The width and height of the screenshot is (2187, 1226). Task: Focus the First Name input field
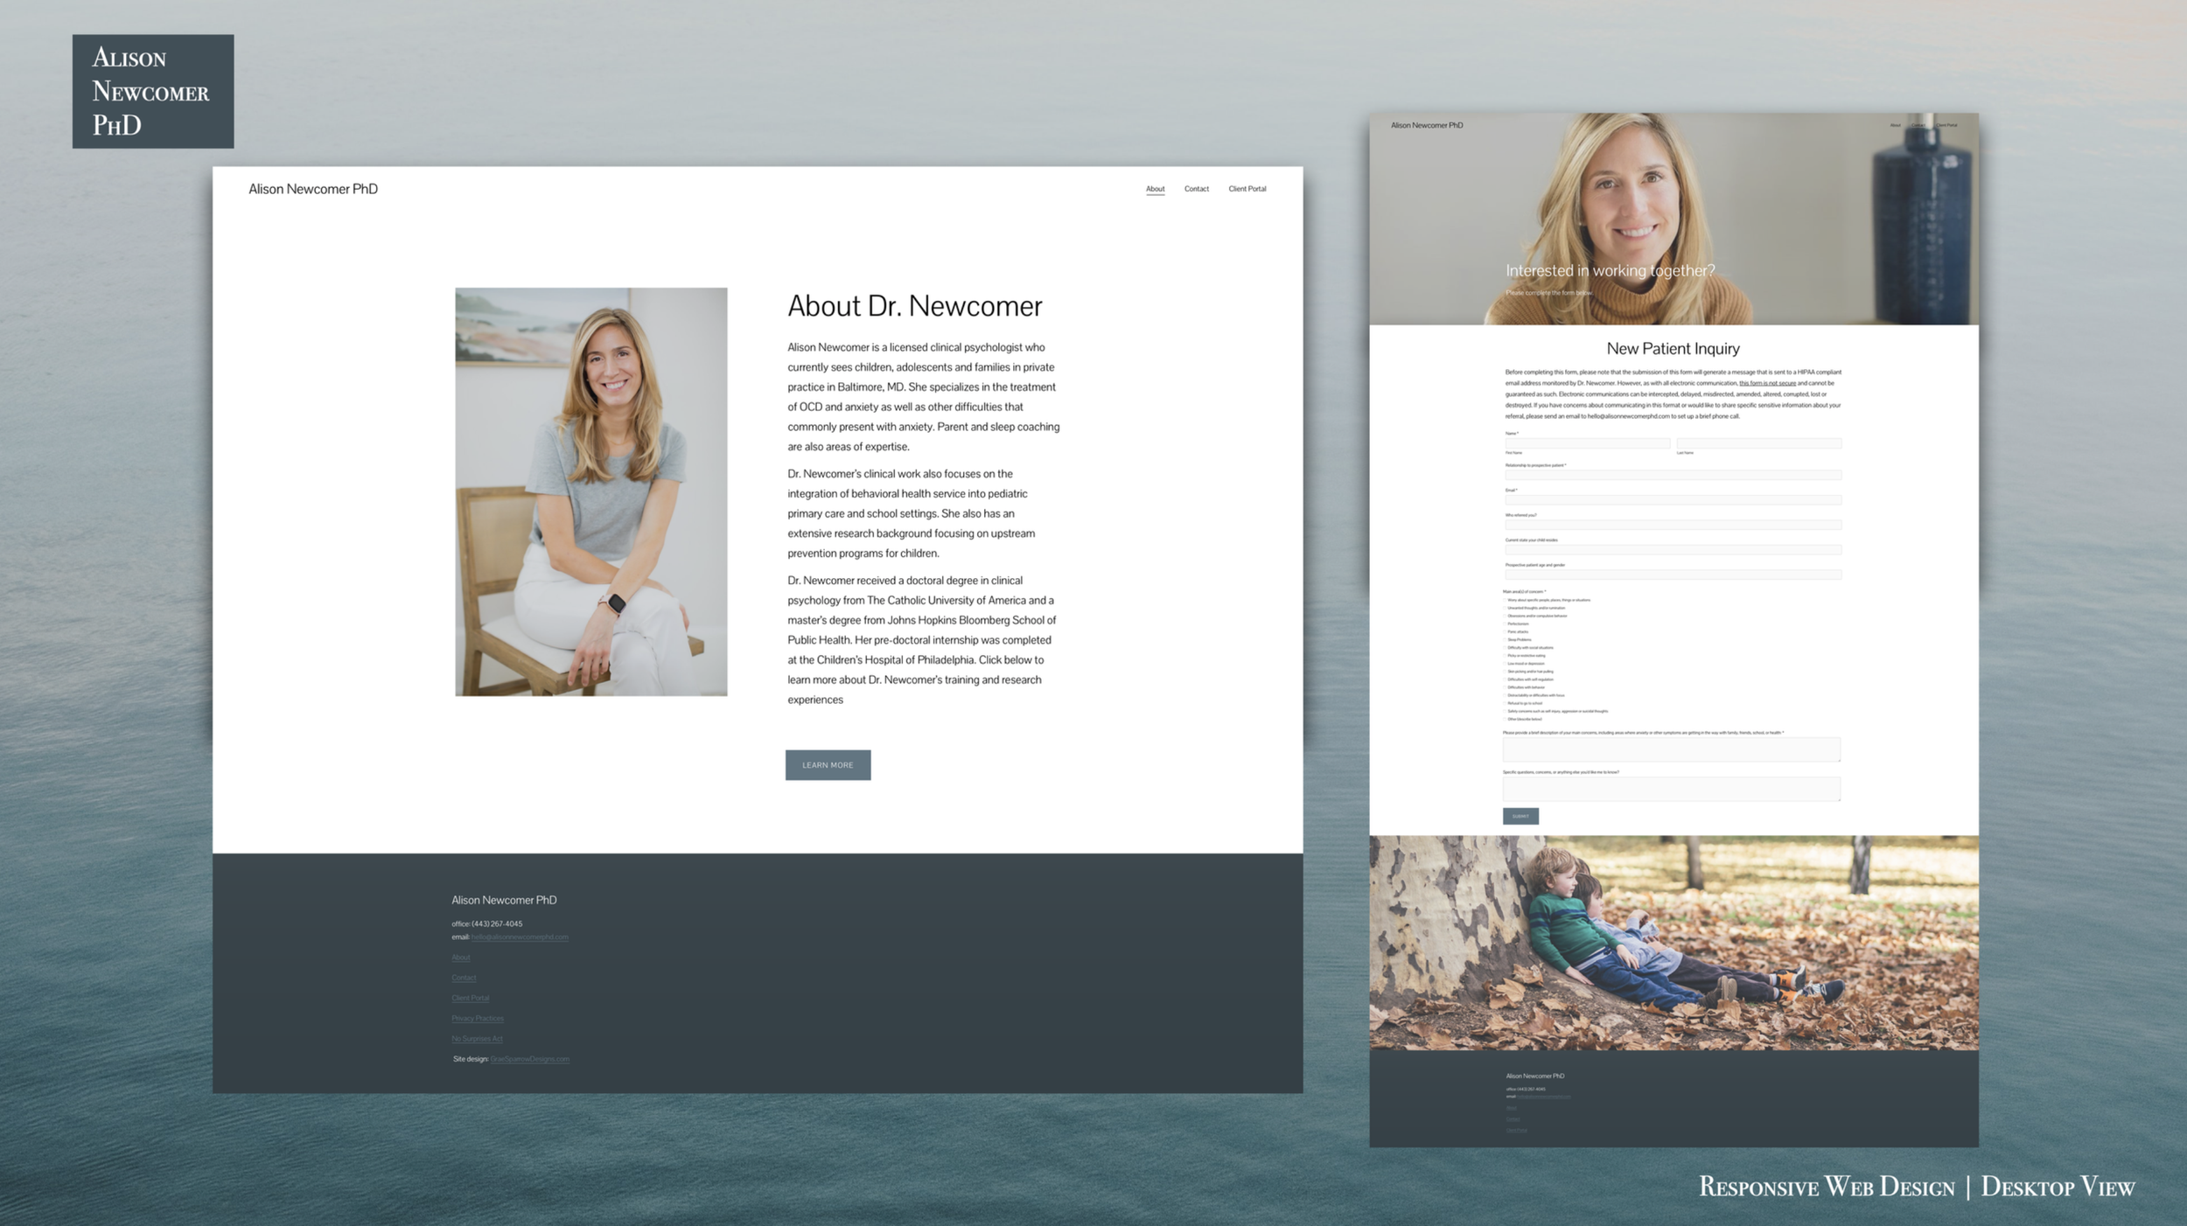click(1587, 443)
